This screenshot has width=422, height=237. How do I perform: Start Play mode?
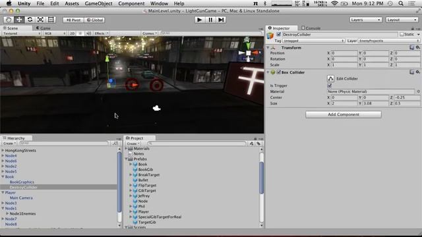coord(199,20)
